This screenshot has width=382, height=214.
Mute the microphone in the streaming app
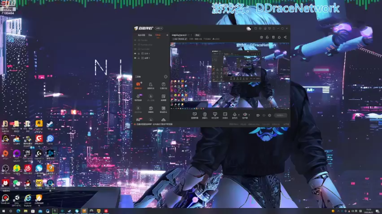pyautogui.click(x=234, y=115)
